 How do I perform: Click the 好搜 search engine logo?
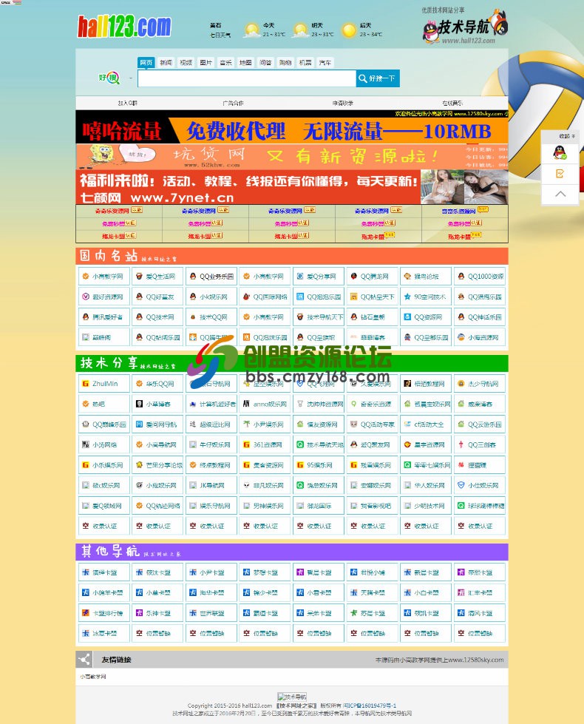tap(109, 78)
